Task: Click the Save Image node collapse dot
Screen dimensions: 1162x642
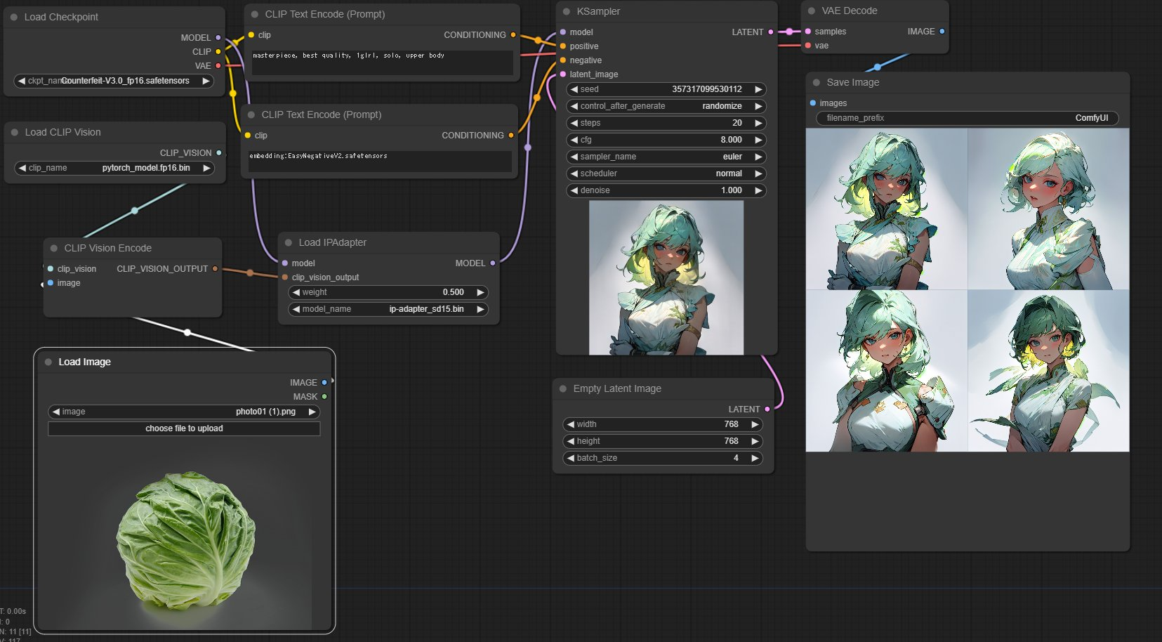Action: 817,82
